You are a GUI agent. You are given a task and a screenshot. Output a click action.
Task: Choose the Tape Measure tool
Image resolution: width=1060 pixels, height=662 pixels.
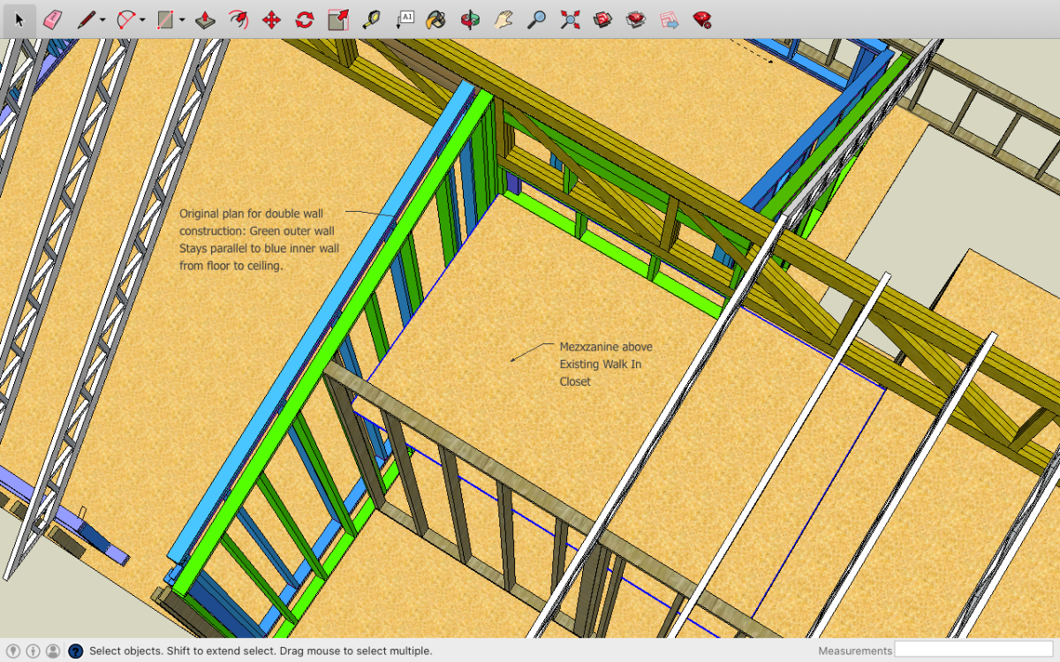click(372, 19)
